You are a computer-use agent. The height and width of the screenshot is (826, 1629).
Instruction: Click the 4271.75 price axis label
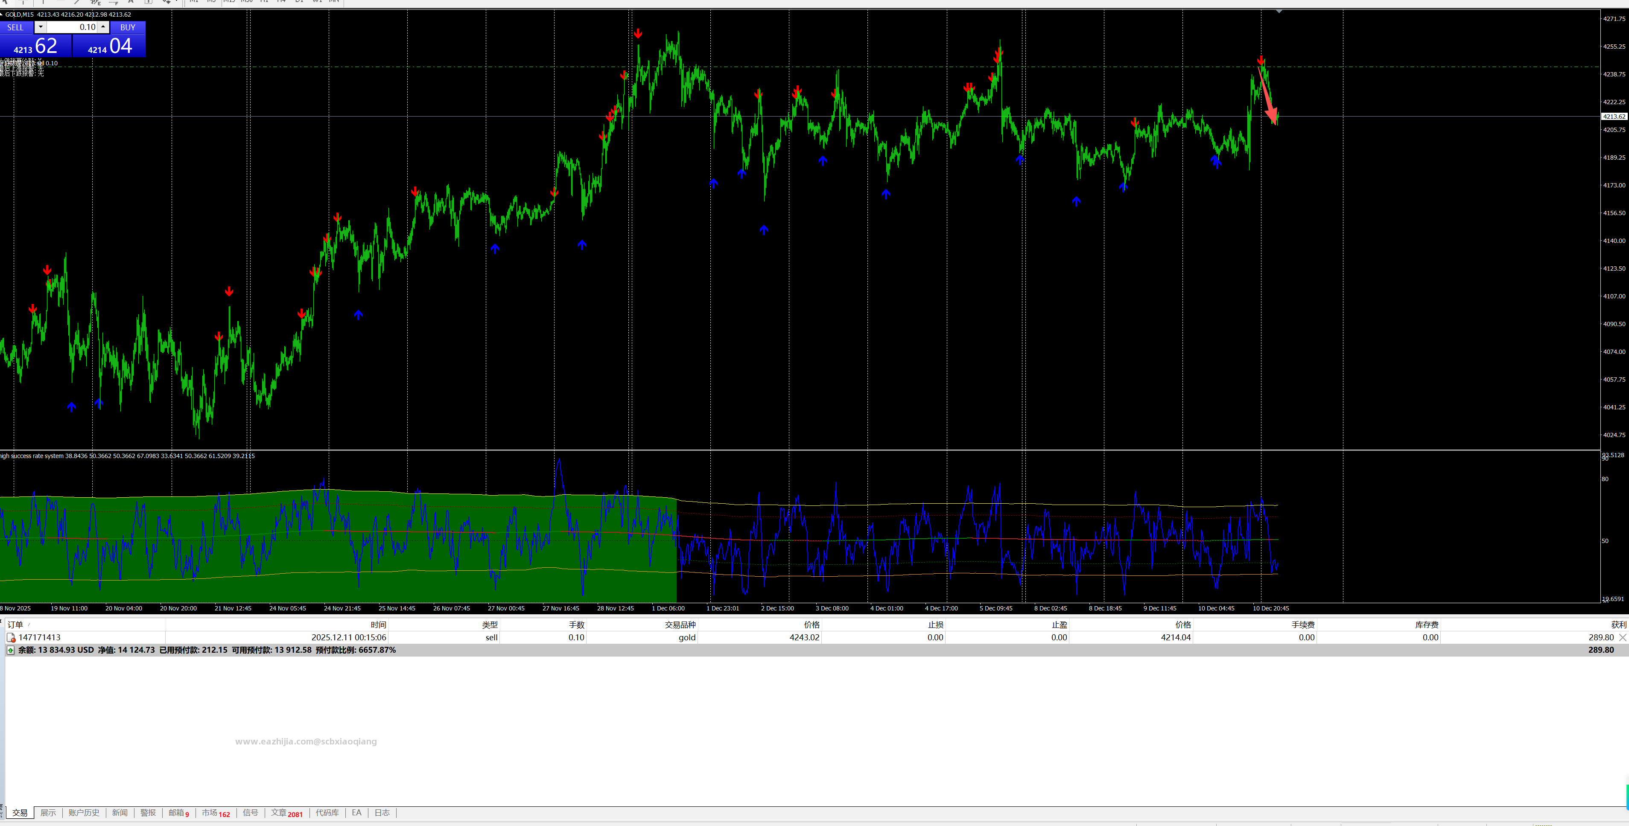point(1614,19)
